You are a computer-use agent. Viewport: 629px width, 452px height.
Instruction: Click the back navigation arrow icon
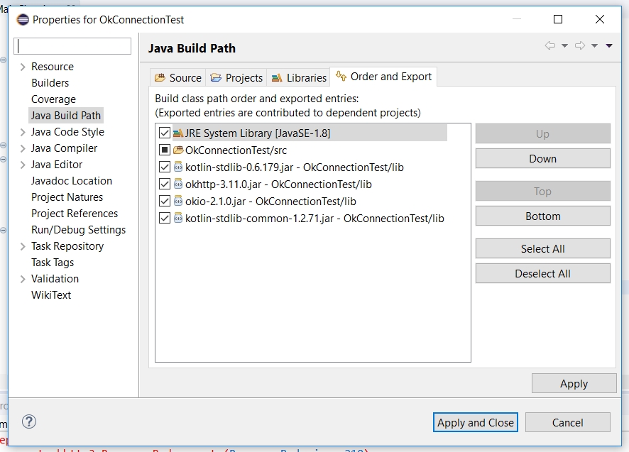550,45
